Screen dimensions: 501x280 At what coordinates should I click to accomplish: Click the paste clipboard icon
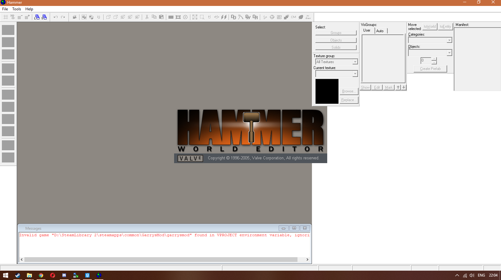tap(161, 17)
